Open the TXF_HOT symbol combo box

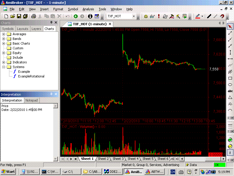pos(134,16)
